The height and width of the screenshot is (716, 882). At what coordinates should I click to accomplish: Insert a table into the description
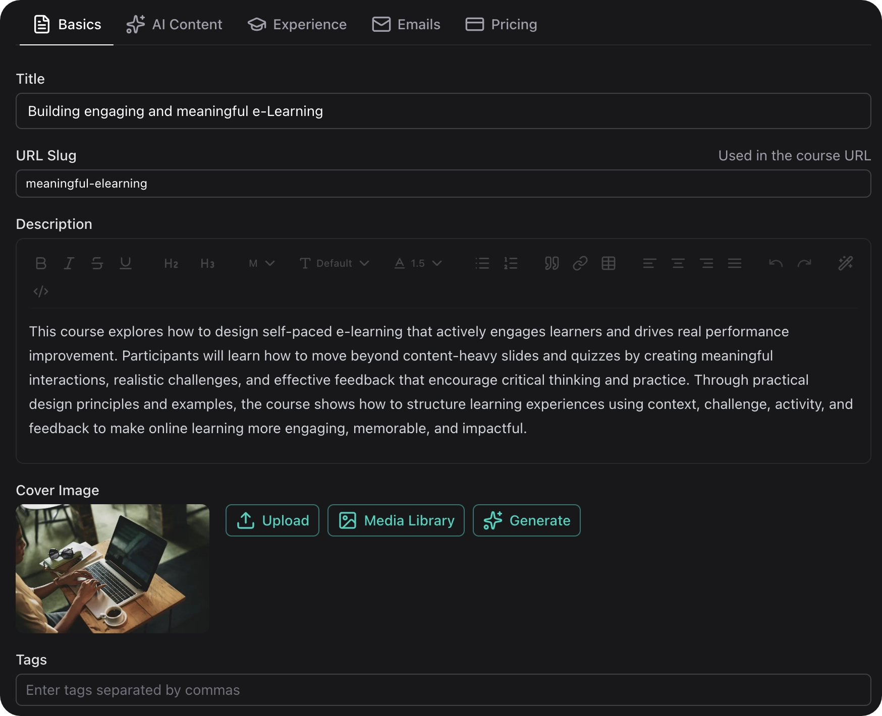coord(609,263)
